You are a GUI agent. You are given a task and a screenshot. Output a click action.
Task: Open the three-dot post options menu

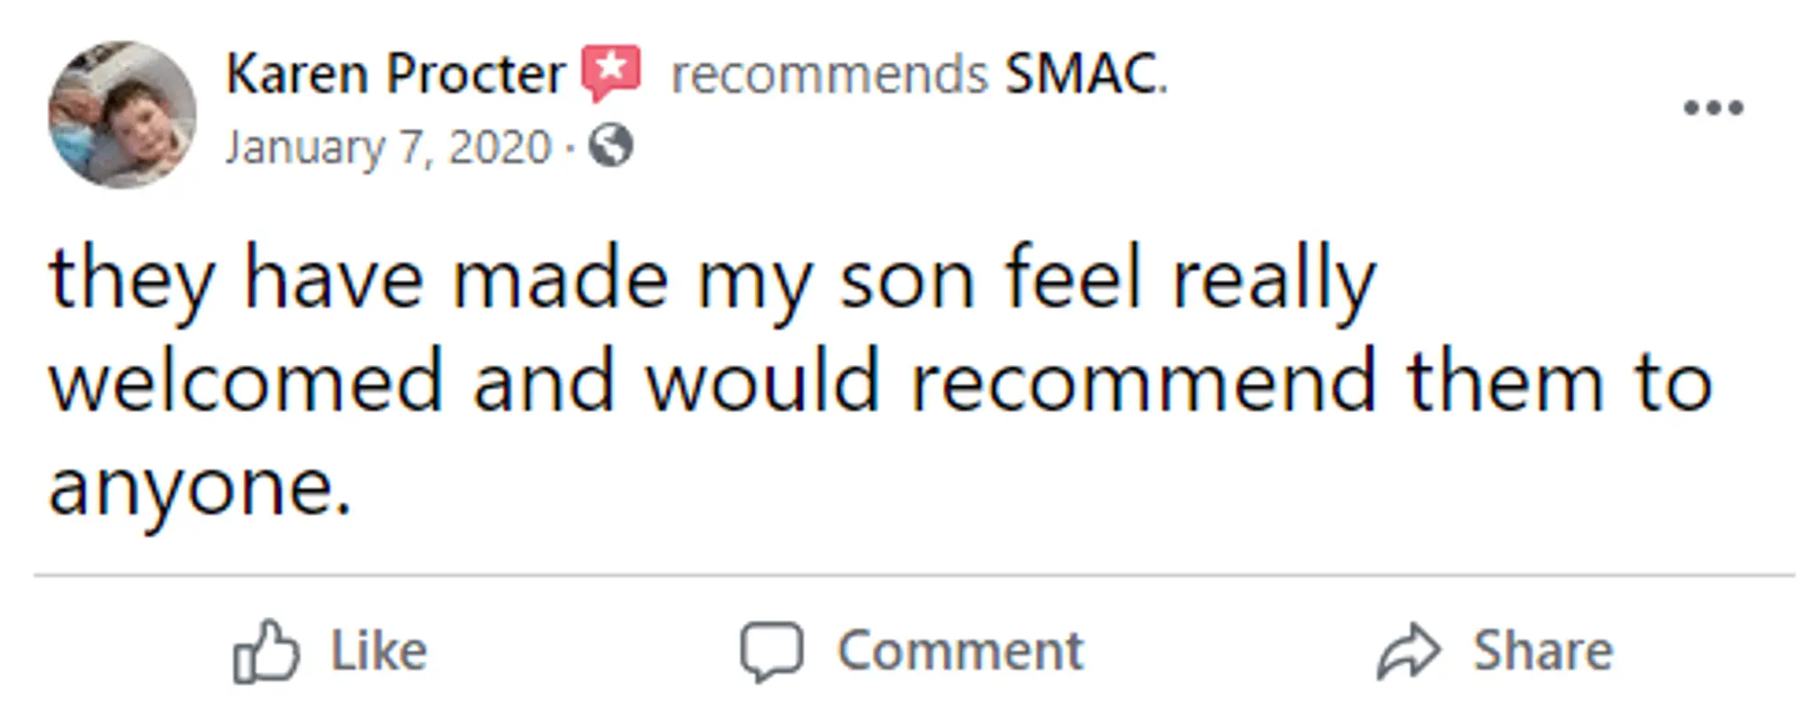(x=1713, y=108)
